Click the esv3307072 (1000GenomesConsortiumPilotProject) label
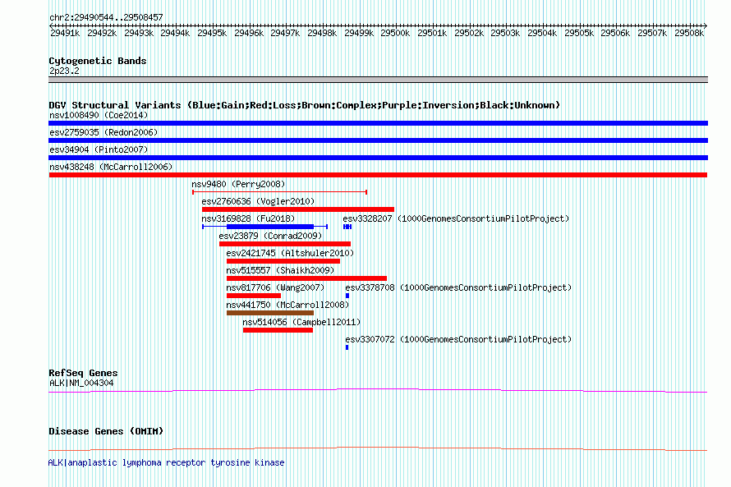Screen dimensions: 731x487 pyautogui.click(x=458, y=339)
